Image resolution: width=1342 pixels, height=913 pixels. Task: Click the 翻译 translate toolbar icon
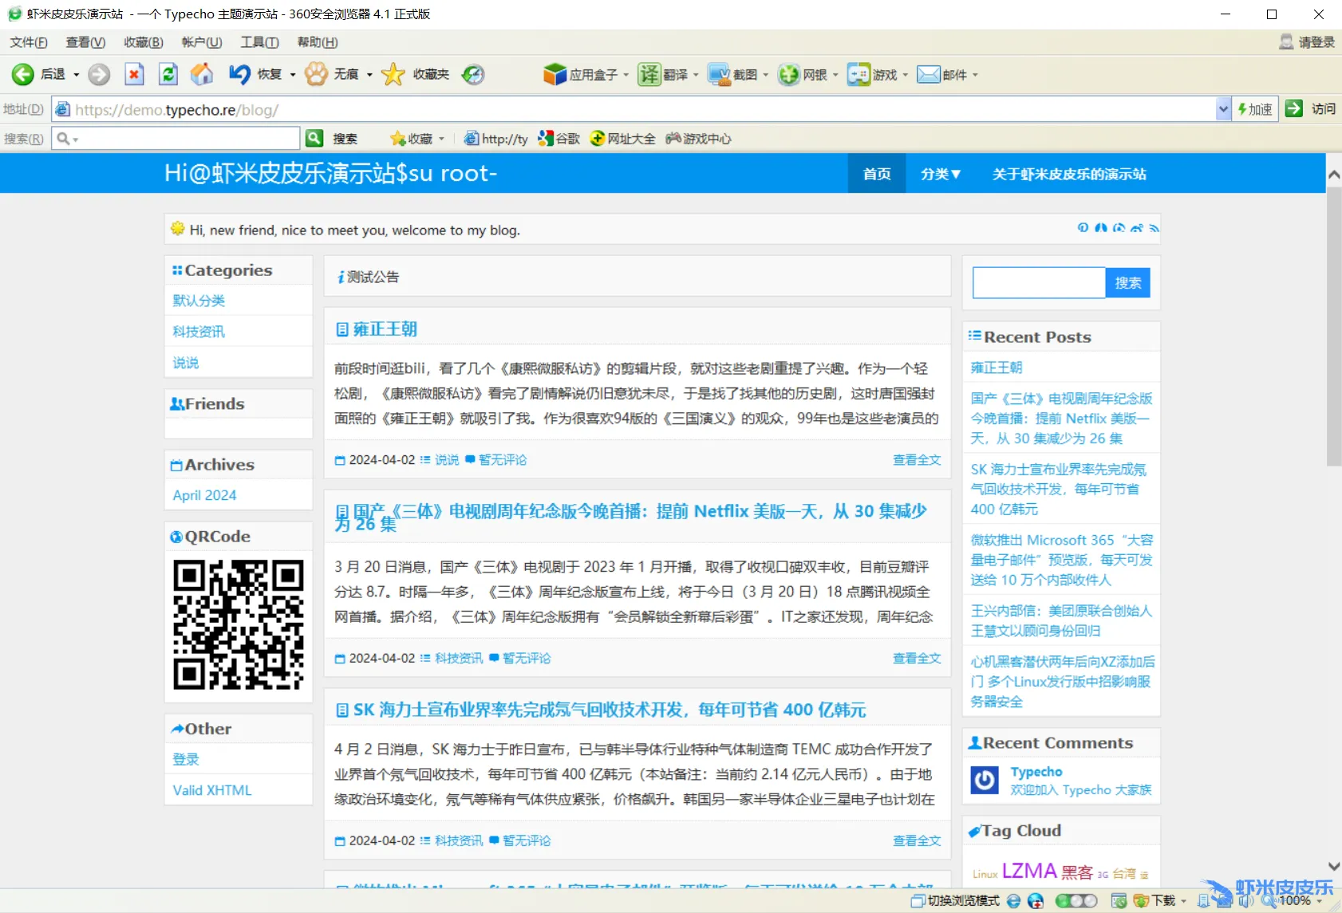[x=649, y=74]
